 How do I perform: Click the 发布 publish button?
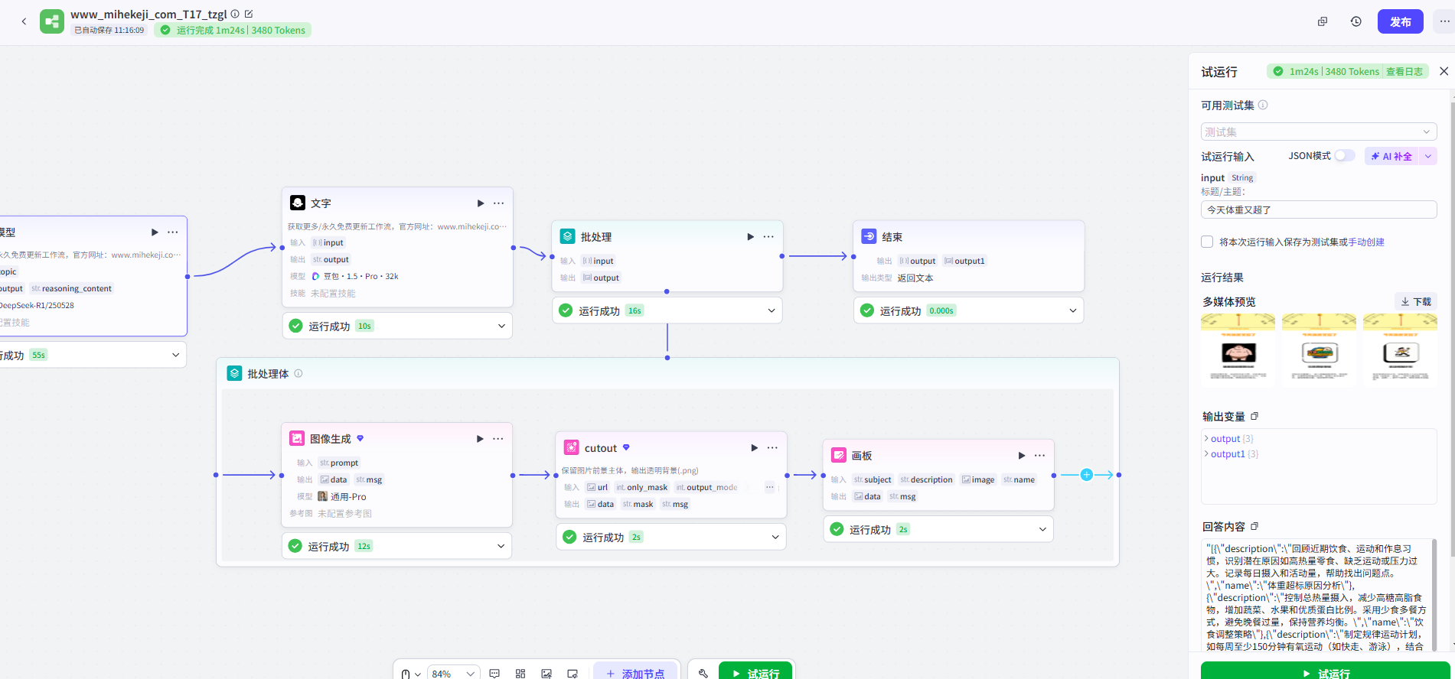pyautogui.click(x=1400, y=21)
